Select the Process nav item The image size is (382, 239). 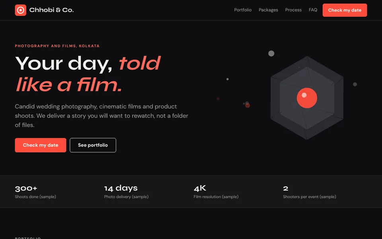pos(293,10)
